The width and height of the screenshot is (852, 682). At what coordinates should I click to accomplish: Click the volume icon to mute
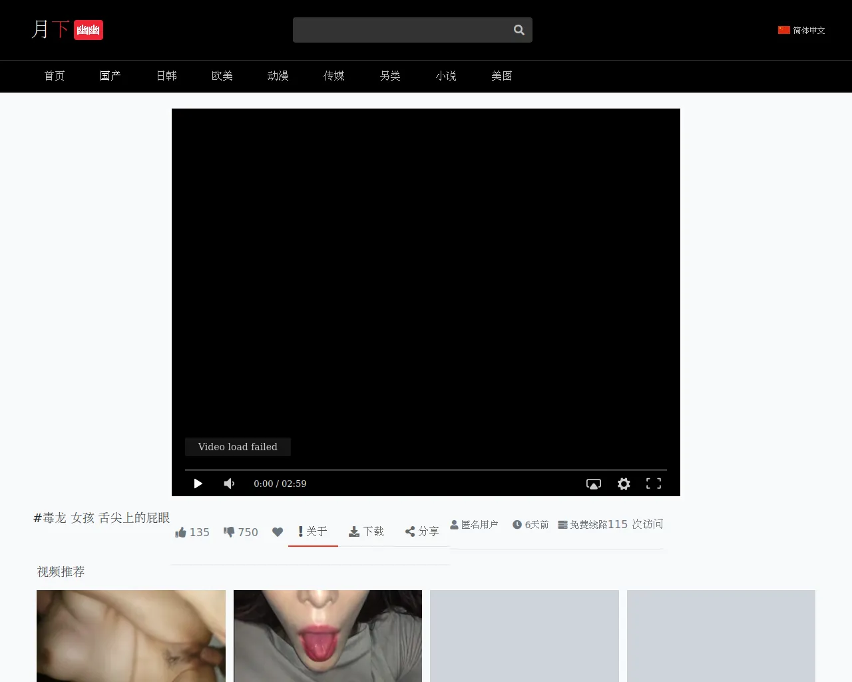[x=229, y=484]
